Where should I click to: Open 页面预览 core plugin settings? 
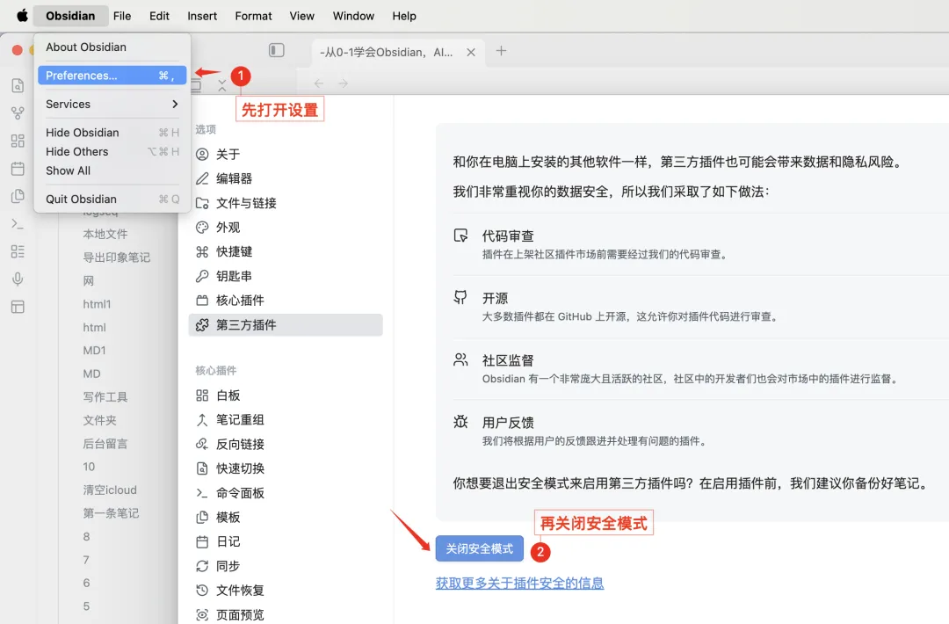pyautogui.click(x=286, y=614)
